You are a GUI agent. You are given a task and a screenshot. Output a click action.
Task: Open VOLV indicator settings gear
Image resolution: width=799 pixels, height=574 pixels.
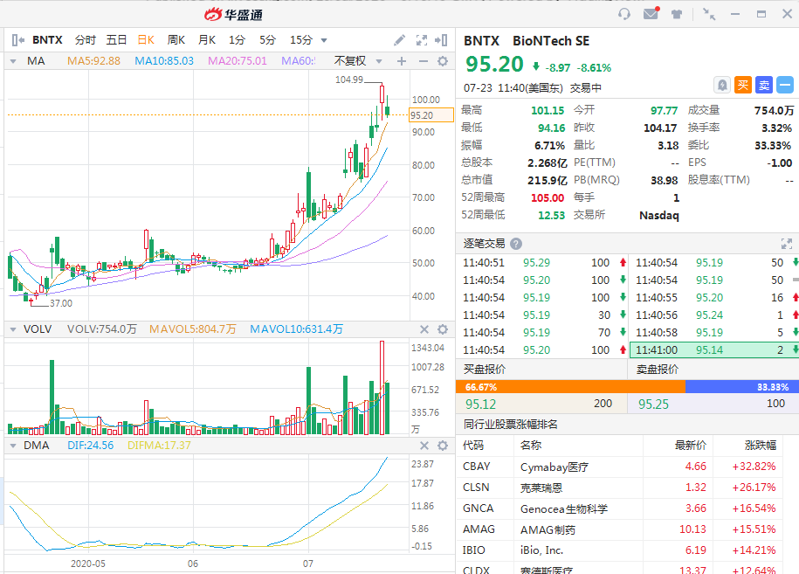click(x=443, y=329)
